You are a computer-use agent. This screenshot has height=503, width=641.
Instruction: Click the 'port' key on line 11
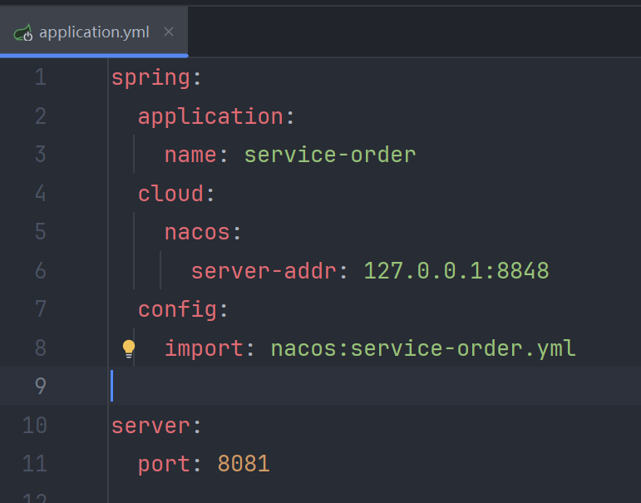tap(164, 465)
